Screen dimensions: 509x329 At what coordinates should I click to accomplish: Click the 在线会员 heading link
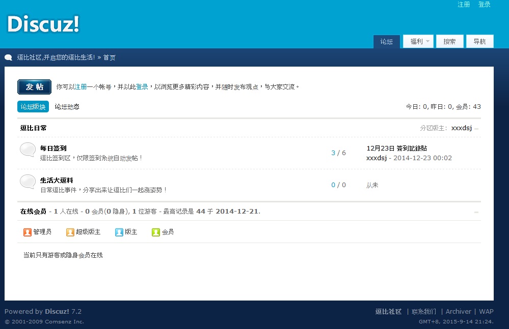(x=33, y=212)
